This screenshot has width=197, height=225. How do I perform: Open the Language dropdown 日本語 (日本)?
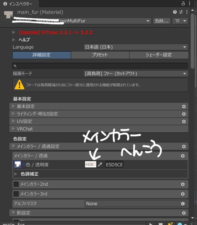point(136,47)
